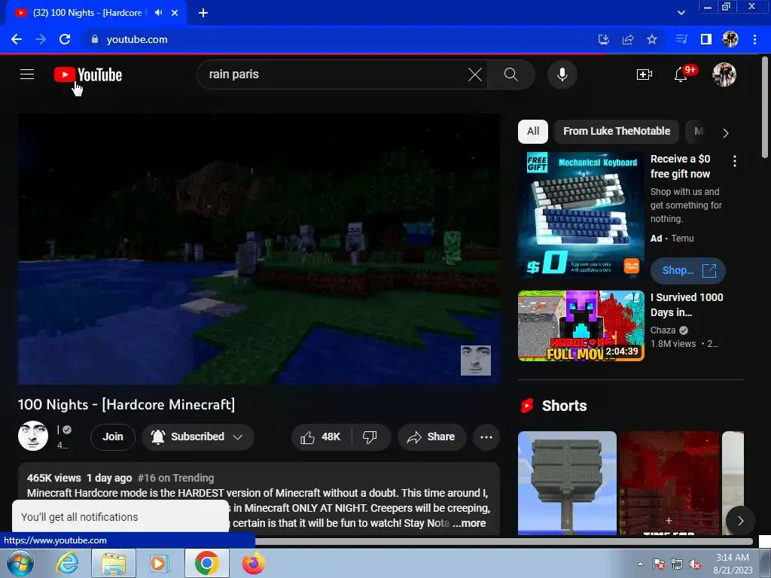Viewport: 771px width, 578px height.
Task: Click the channel watermark in video corner
Action: (476, 360)
